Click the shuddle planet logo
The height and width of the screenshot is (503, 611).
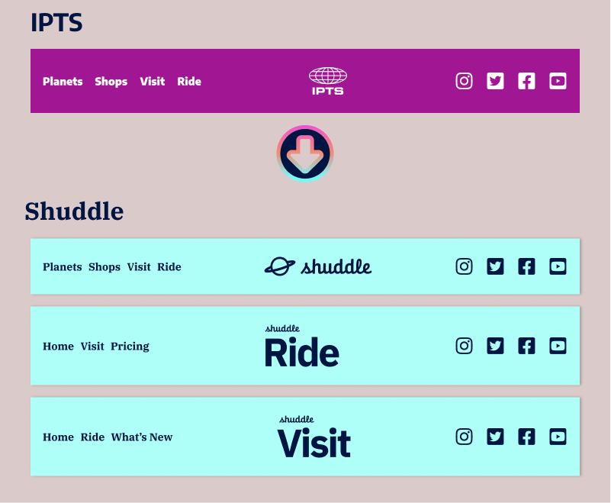tap(318, 266)
